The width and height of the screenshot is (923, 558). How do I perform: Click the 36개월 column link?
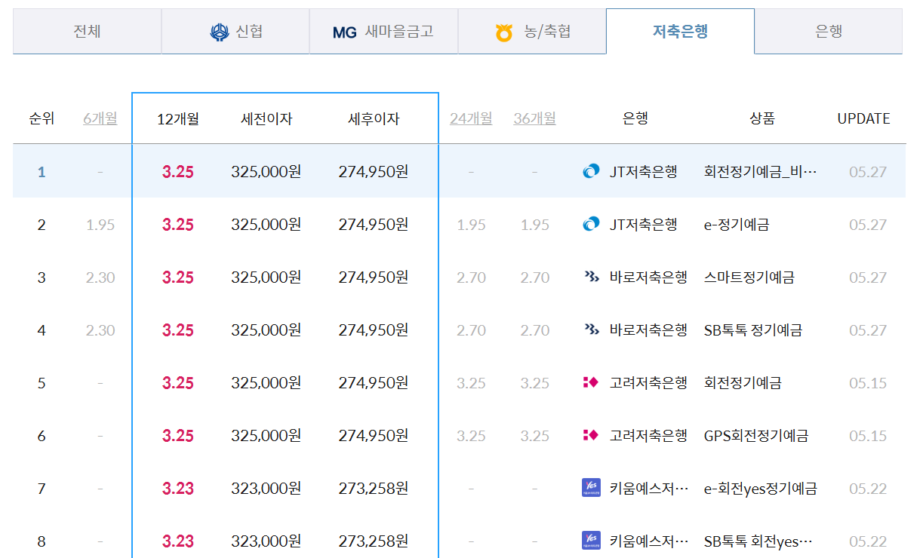pyautogui.click(x=534, y=118)
